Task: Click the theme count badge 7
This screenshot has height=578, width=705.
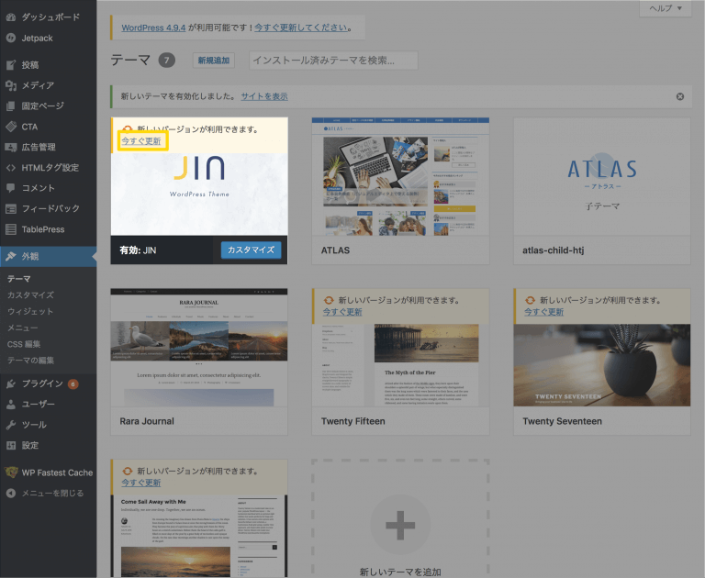Action: 167,61
